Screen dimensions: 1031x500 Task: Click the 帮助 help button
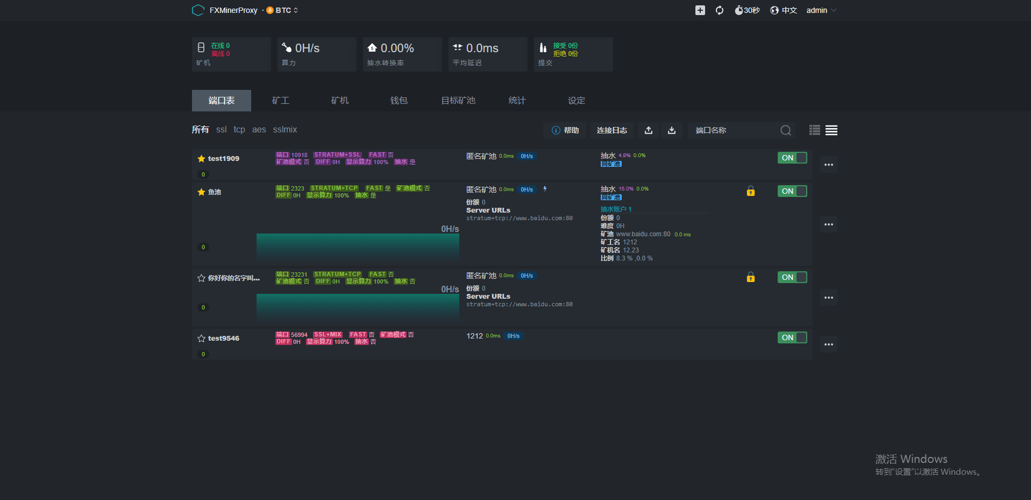point(565,130)
